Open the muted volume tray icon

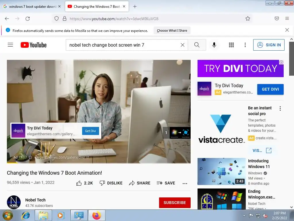[x=265, y=216]
